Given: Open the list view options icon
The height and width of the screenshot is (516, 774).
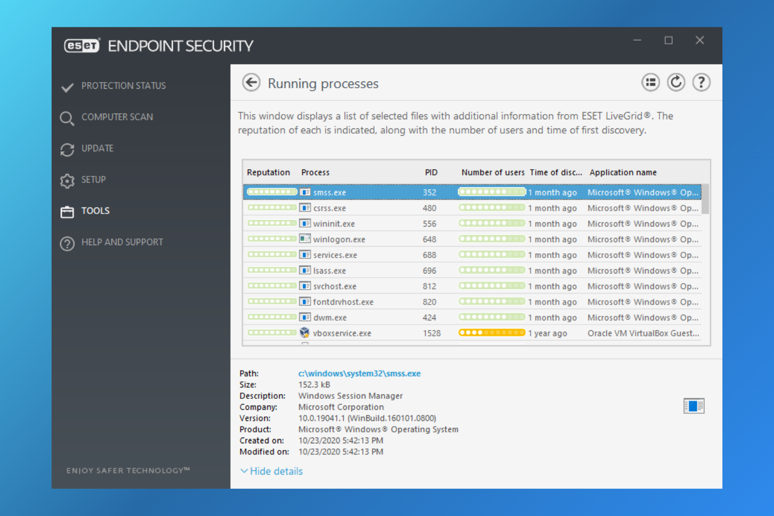Looking at the screenshot, I should tap(651, 83).
